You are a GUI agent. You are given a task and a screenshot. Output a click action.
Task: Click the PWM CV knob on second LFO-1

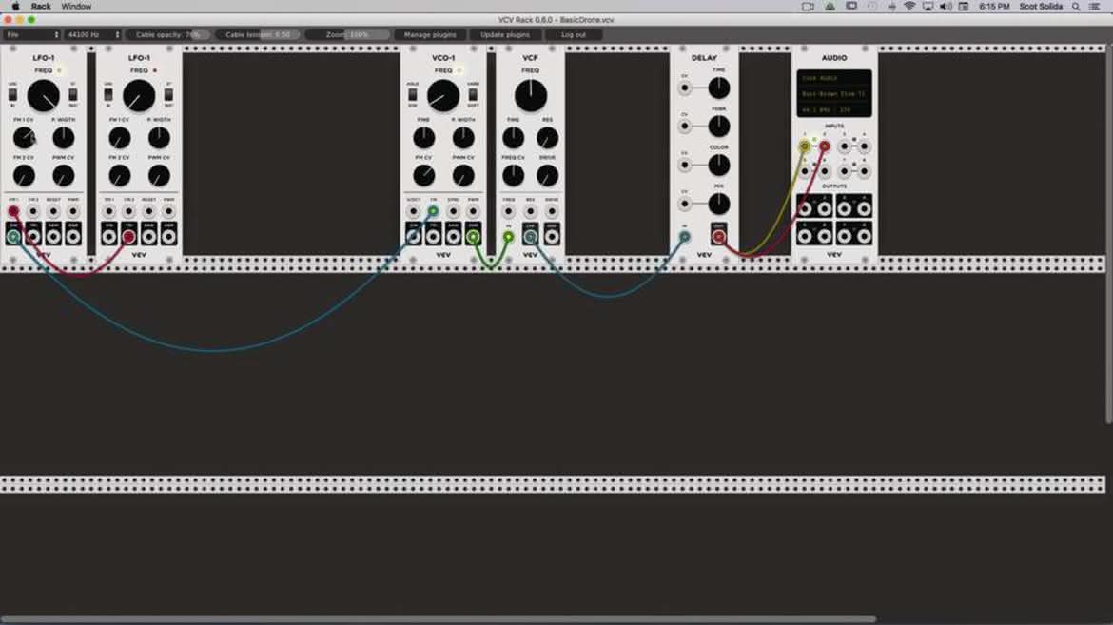click(159, 175)
